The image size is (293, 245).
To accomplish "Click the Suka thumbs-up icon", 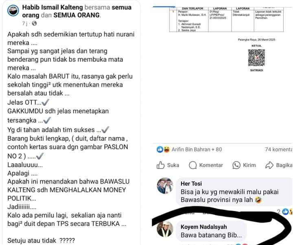I will pos(160,165).
